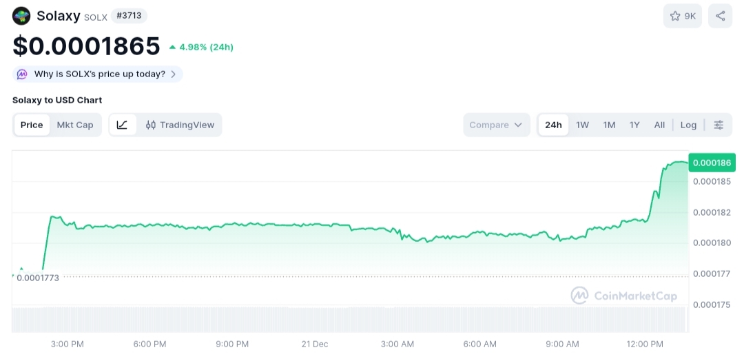Click the 9:00 AM time axis label

pyautogui.click(x=562, y=344)
